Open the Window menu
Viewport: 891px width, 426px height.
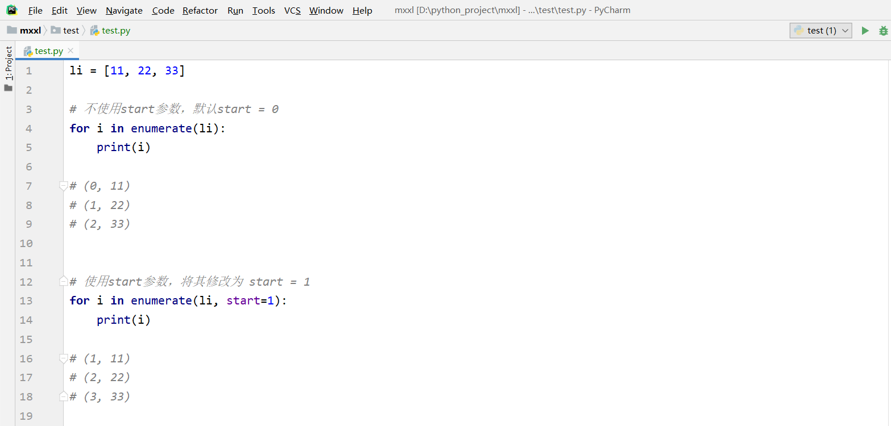click(x=326, y=10)
